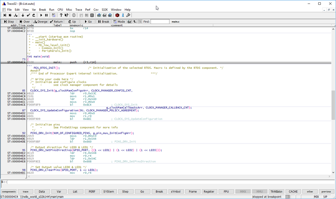Click the Up button in list toolbar
This screenshot has height=199, width=336.
point(72,22)
